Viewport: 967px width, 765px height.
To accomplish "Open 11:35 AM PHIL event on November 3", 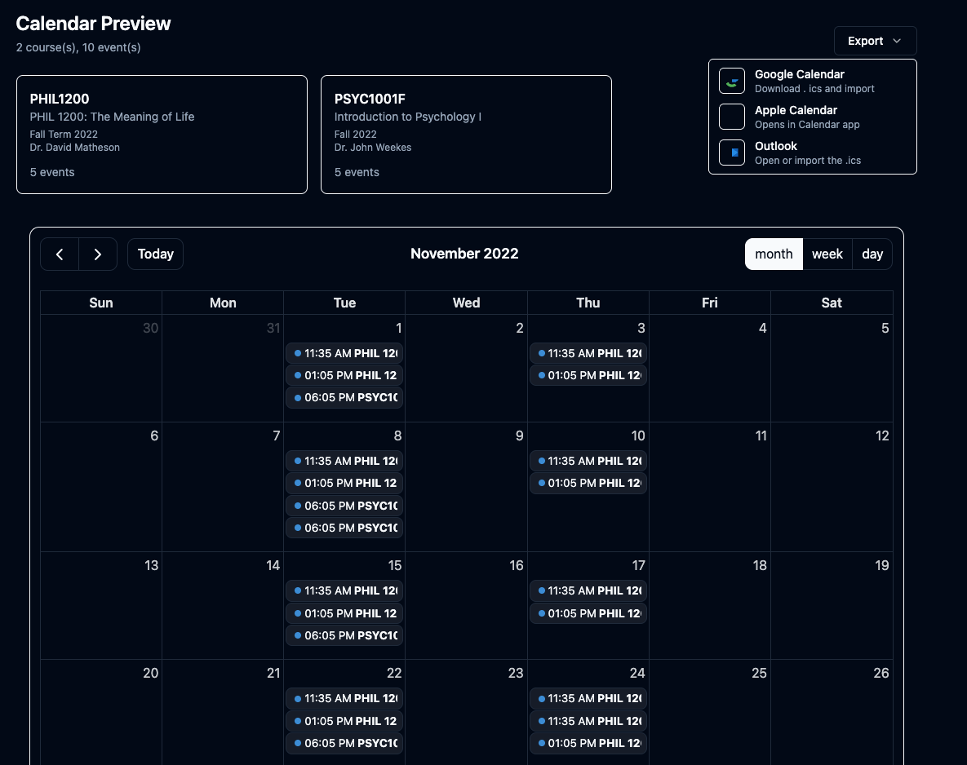I will [588, 354].
